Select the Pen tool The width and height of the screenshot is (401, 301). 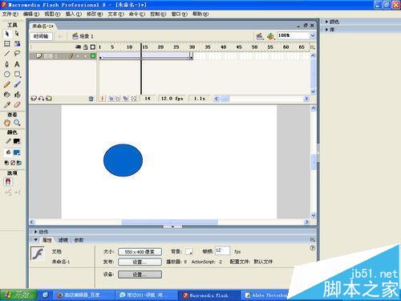(7, 64)
